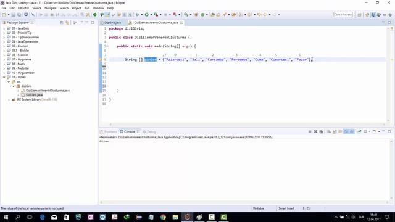Screen dimensions: 395x222
Task: Open the Debug button dropdown arrow
Action: 141,15
